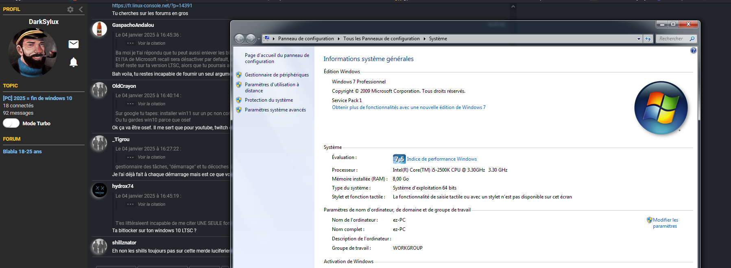The width and height of the screenshot is (731, 268).
Task: Click 'Modifier les paramètres' shield link
Action: click(x=665, y=223)
